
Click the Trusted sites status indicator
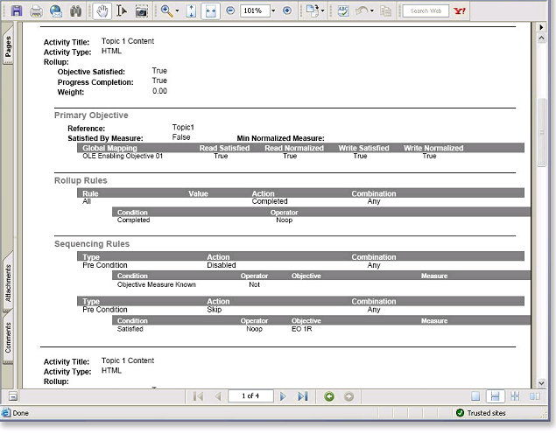(482, 413)
